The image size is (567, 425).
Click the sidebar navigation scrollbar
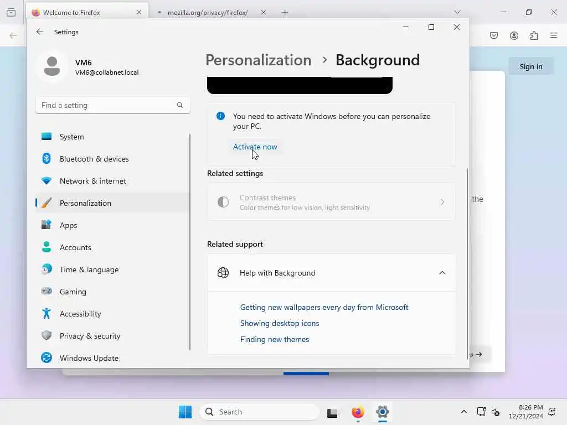pyautogui.click(x=190, y=241)
